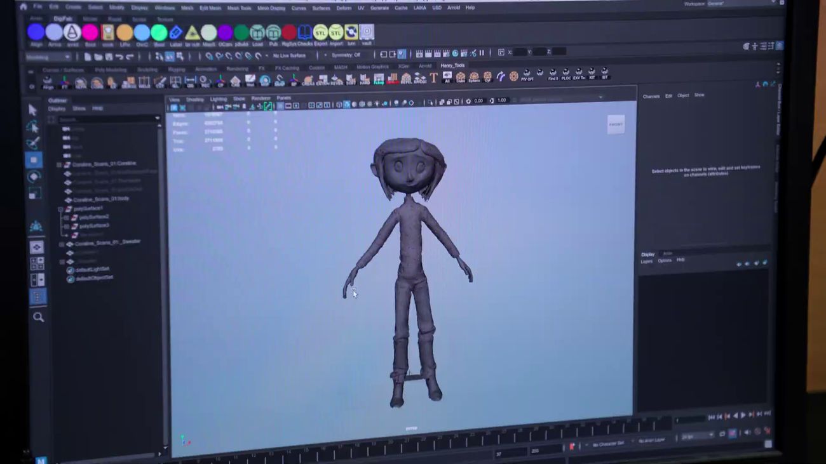Viewport: 826px width, 464px height.
Task: Collapse the polySurface1 tree node
Action: tap(61, 209)
